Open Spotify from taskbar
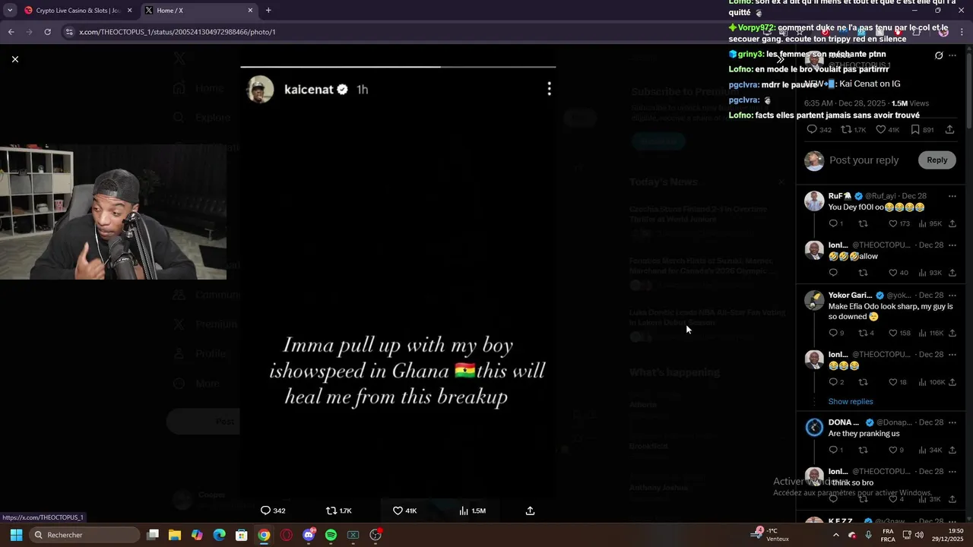Screen dimensions: 973x547 [331, 535]
